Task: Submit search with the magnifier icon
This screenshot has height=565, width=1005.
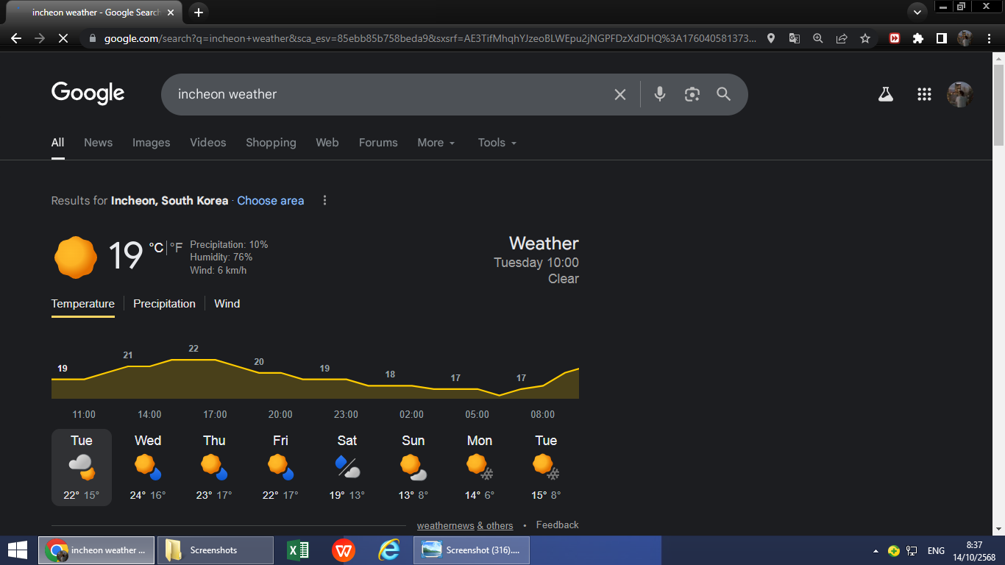Action: [x=724, y=94]
